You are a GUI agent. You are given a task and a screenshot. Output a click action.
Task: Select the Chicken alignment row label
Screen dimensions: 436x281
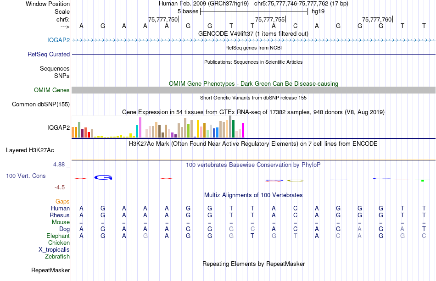point(59,242)
